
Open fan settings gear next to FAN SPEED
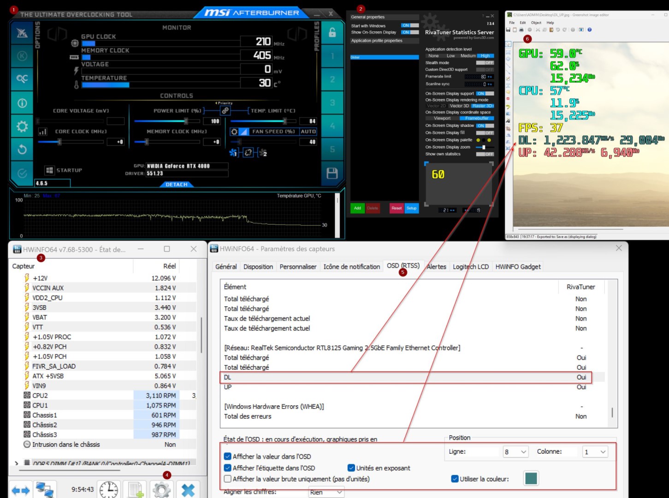pos(234,131)
